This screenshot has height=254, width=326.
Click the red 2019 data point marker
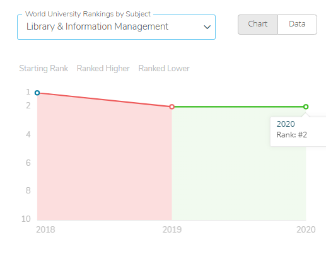tap(172, 107)
